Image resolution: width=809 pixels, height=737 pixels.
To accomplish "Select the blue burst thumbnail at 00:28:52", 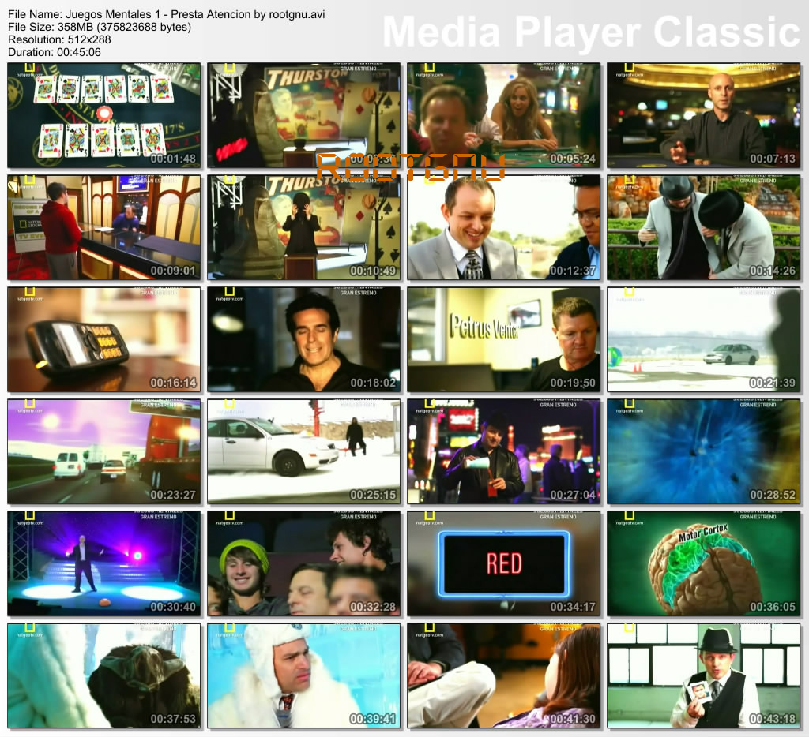I will pyautogui.click(x=703, y=451).
